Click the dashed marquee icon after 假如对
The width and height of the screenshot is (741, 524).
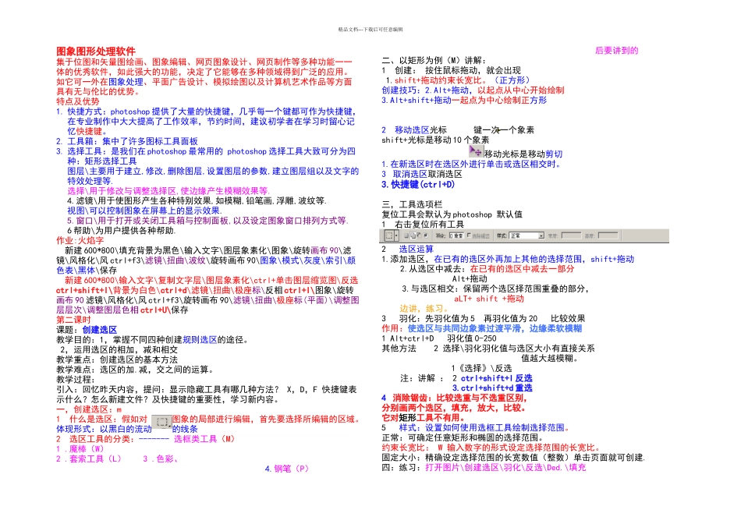[161, 422]
